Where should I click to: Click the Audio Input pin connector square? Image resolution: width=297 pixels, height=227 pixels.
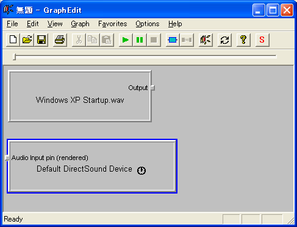click(7, 158)
